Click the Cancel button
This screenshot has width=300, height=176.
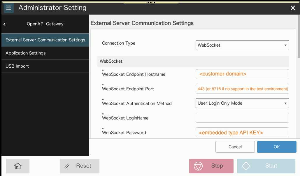click(235, 147)
